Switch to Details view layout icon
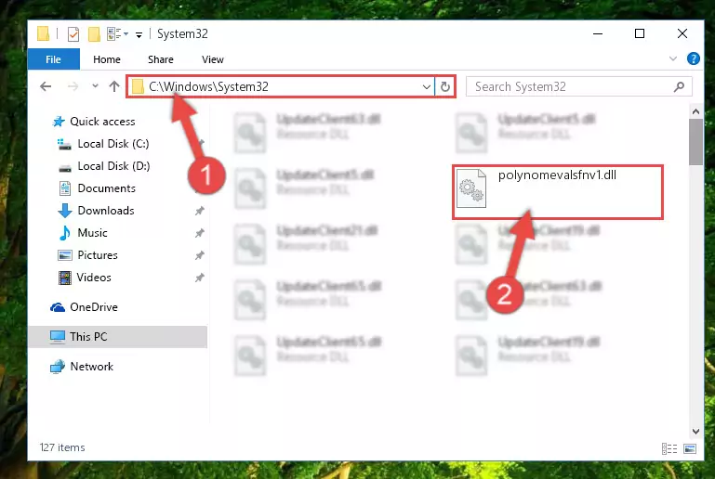This screenshot has width=715, height=479. point(669,449)
